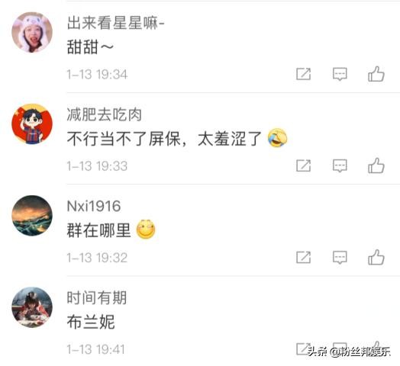Share the 甜甜～ comment via repost icon
Viewport: 400px width, 366px height.
[303, 74]
